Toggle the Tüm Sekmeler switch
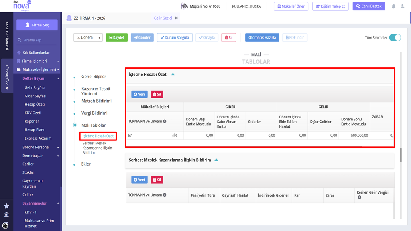The image size is (411, 231). [395, 37]
